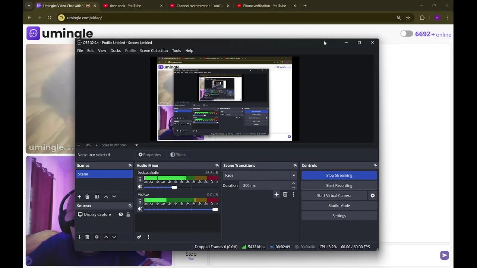Viewport: 477px width, 268px height.
Task: Open scene filters icon in Scenes panel
Action: pos(97,197)
